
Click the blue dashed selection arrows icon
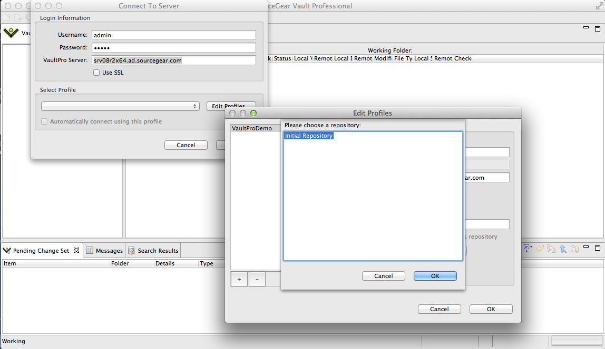[x=528, y=249]
